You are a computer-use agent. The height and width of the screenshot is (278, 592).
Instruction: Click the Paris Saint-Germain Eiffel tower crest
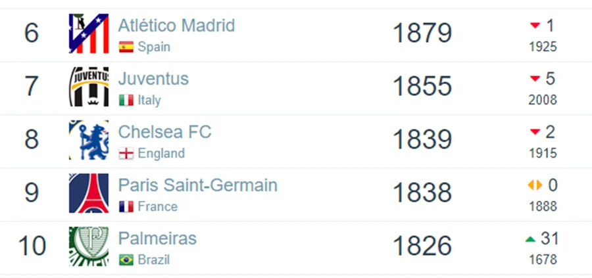tap(89, 193)
